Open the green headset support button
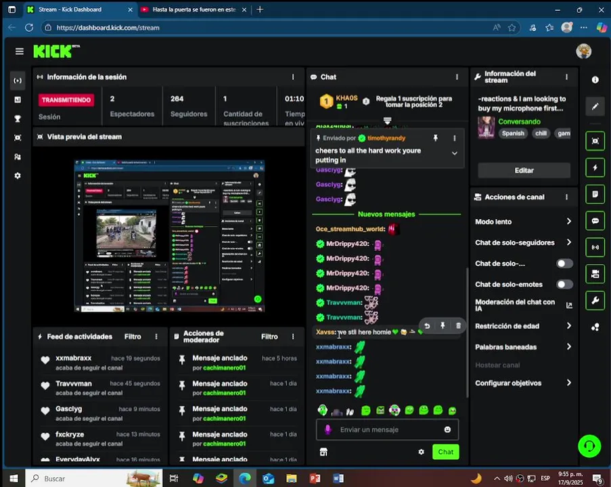Viewport: 611px width, 487px height. tap(589, 446)
